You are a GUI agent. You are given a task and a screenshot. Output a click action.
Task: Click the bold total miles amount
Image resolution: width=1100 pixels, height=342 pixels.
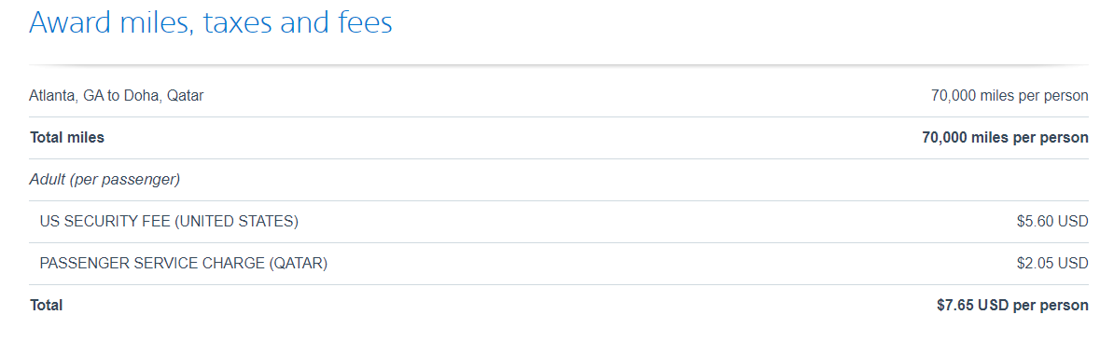[1005, 137]
